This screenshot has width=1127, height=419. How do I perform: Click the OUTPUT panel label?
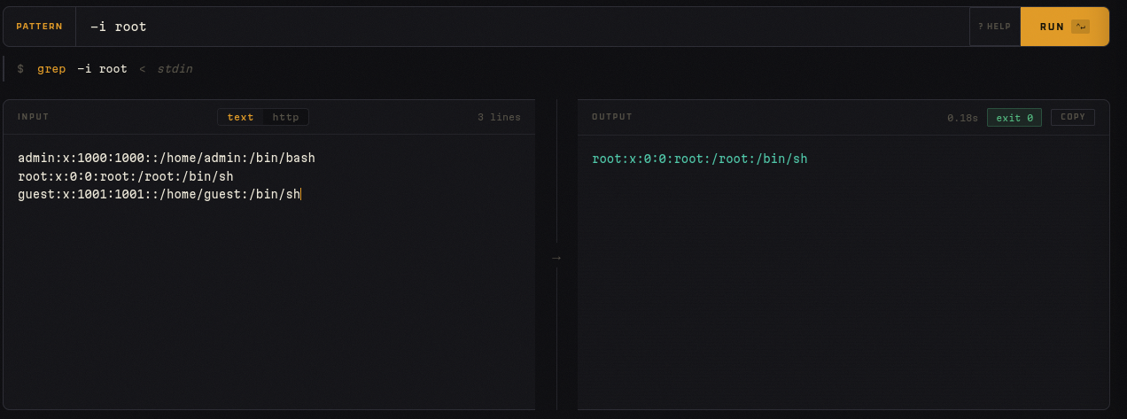(612, 117)
